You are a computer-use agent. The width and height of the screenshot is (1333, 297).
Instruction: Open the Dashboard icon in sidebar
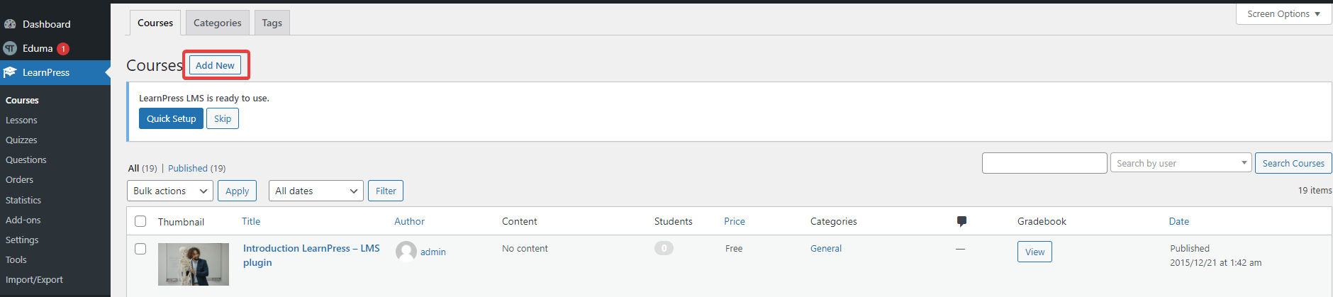[x=10, y=24]
